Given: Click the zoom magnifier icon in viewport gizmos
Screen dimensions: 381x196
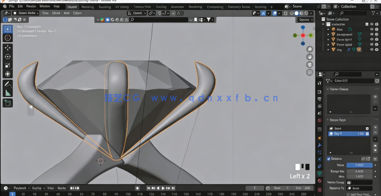Looking at the screenshot, I should click(x=309, y=49).
